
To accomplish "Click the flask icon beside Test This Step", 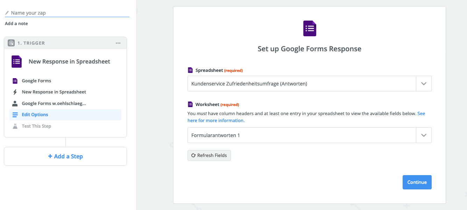I will (x=14, y=126).
